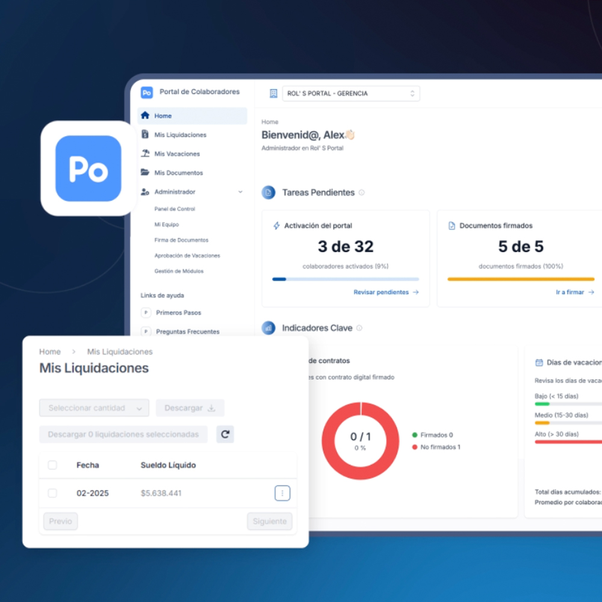Image resolution: width=602 pixels, height=602 pixels.
Task: Click the refresh icon button
Action: click(225, 434)
